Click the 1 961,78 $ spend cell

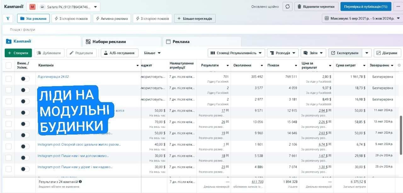pos(358,77)
